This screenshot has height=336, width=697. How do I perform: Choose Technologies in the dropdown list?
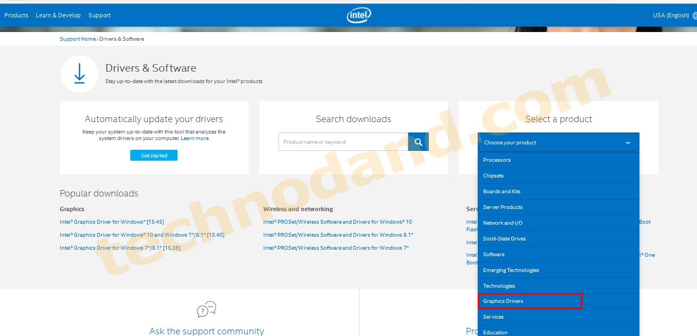point(559,286)
